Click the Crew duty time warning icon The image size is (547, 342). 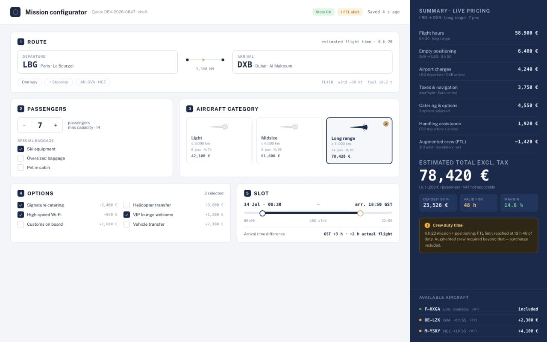tap(427, 225)
